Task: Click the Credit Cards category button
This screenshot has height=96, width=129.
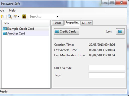Action: [x=66, y=31]
